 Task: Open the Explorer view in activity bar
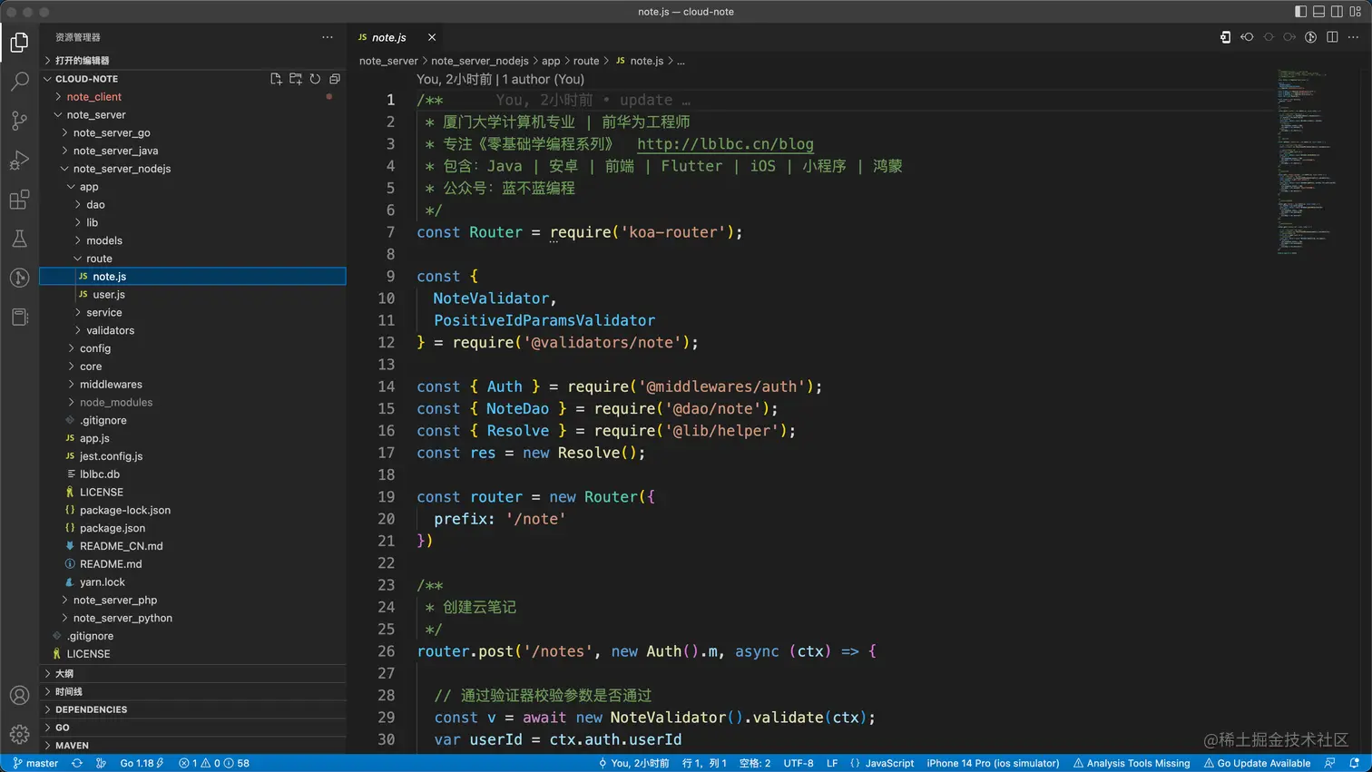(x=19, y=42)
